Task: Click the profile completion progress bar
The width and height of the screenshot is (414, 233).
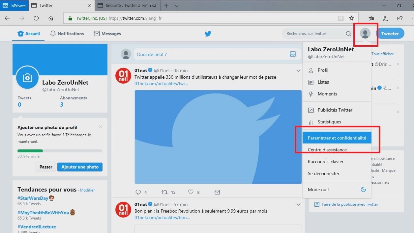Action: [x=60, y=151]
